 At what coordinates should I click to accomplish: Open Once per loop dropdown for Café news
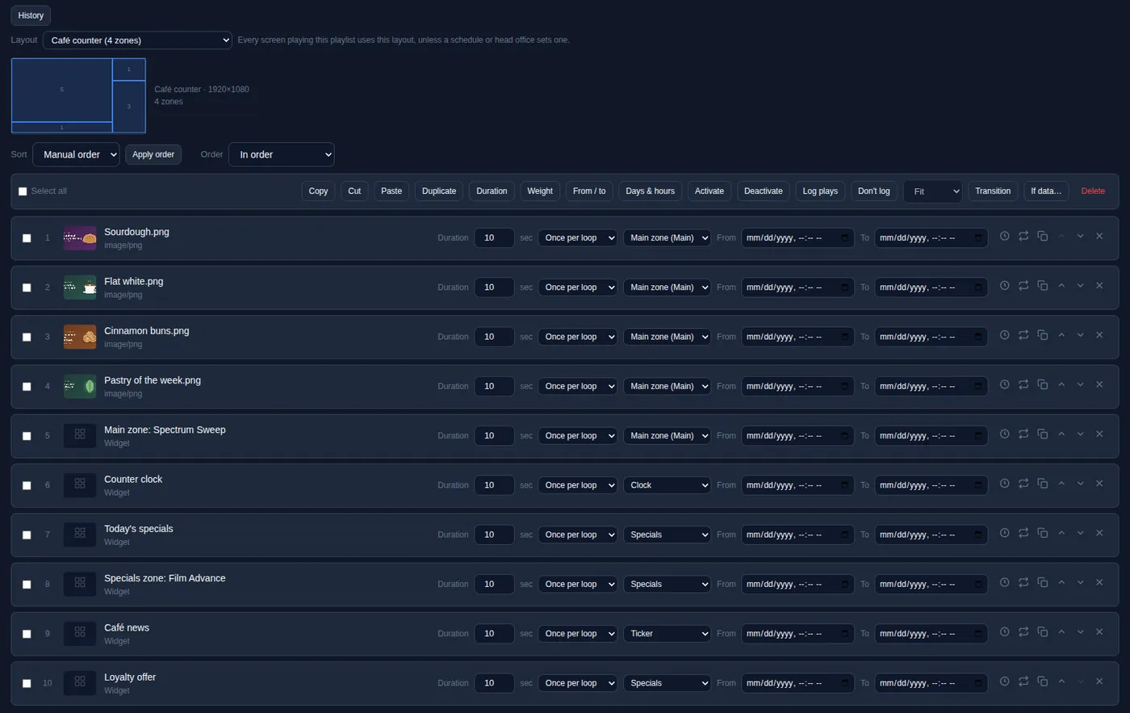click(x=577, y=634)
